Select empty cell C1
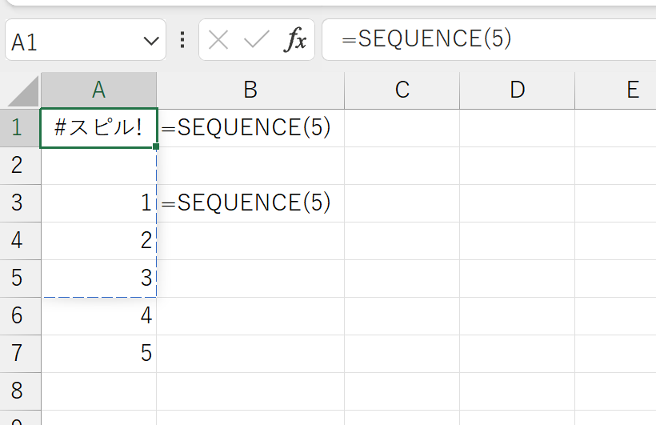This screenshot has height=425, width=656. click(402, 128)
